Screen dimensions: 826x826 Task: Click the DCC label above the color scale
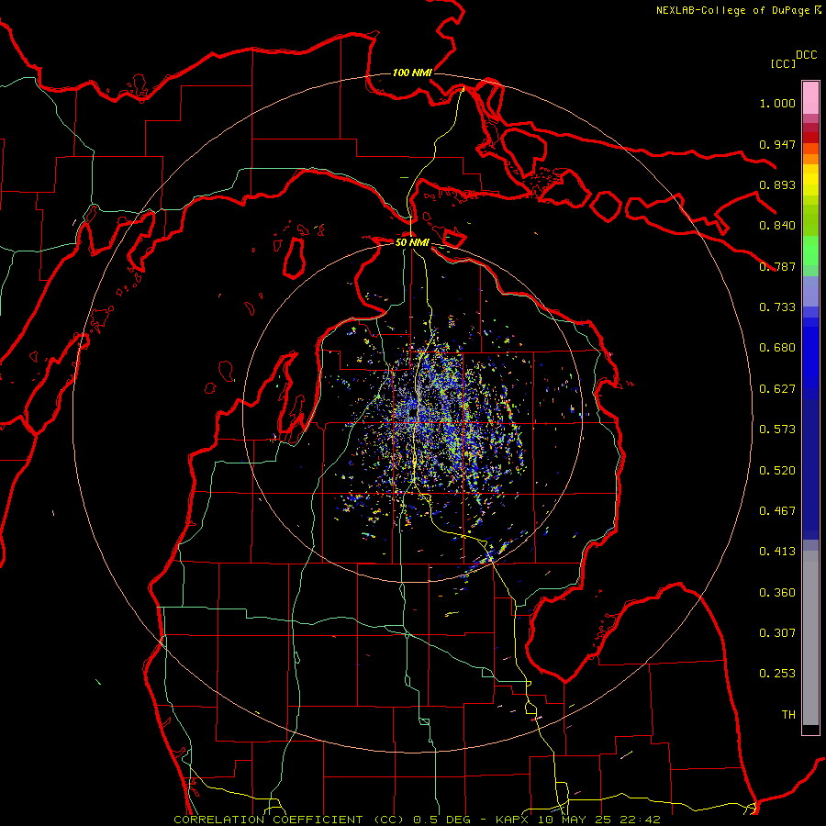pos(806,55)
